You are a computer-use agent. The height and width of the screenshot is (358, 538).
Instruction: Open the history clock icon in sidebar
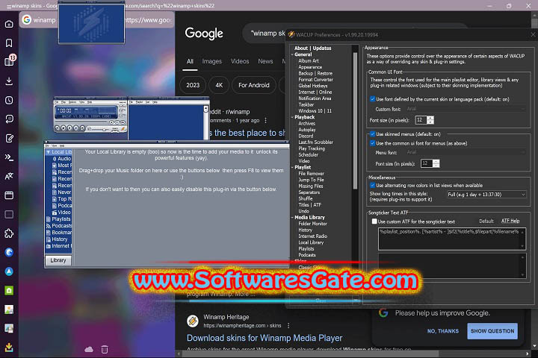9,100
